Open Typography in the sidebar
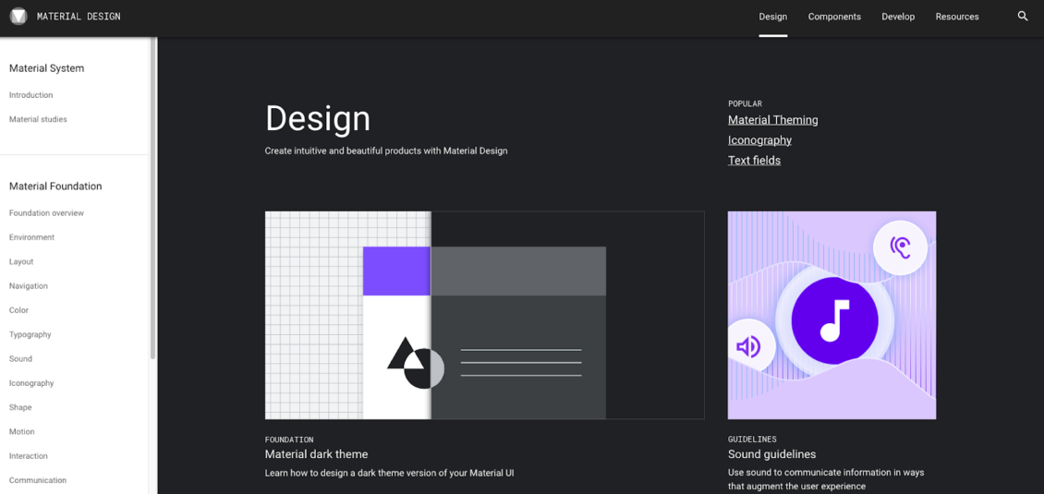The image size is (1044, 494). coord(30,334)
